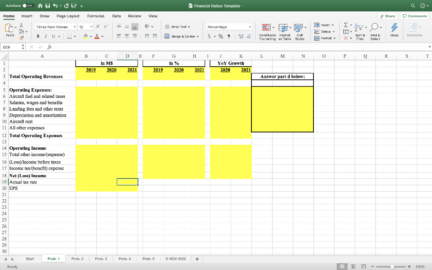Image resolution: width=432 pixels, height=270 pixels.
Task: Apply currency dollar format
Action: pyautogui.click(x=209, y=36)
